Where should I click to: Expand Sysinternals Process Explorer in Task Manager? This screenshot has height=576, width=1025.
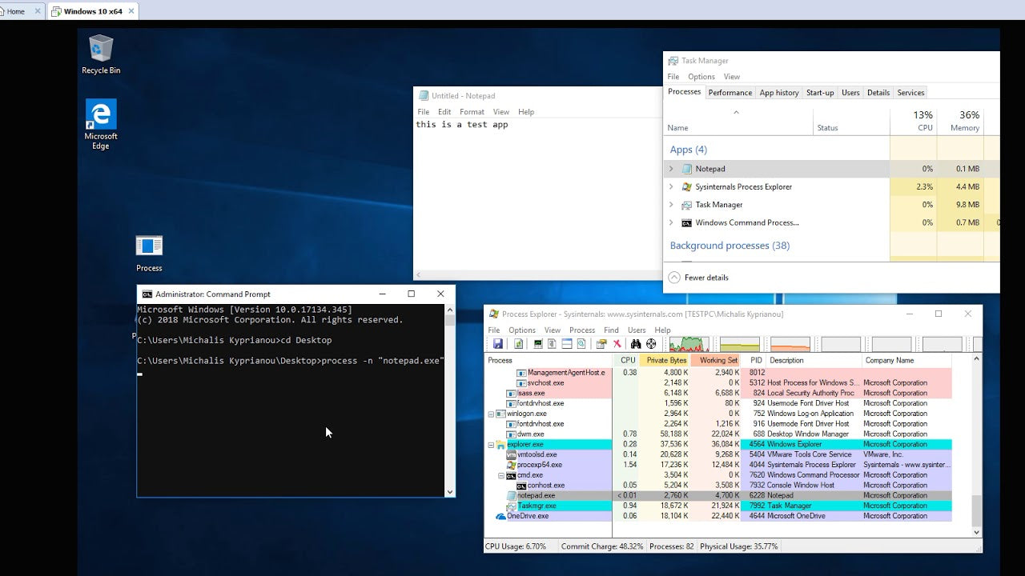coord(671,186)
